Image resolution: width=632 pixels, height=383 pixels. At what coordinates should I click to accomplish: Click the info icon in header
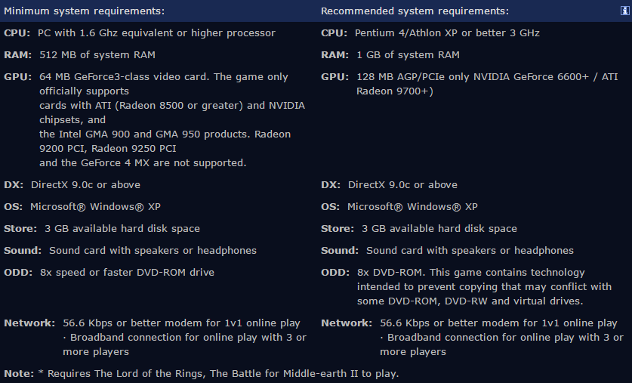pos(624,11)
